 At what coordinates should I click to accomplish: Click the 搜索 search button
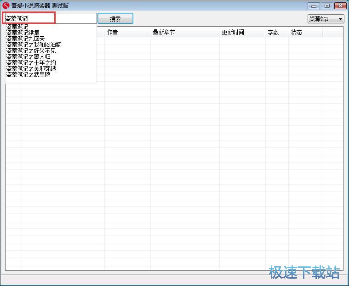pyautogui.click(x=115, y=18)
